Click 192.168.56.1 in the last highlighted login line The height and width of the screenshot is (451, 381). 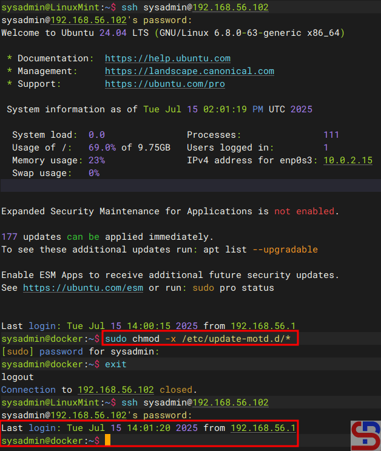point(263,428)
